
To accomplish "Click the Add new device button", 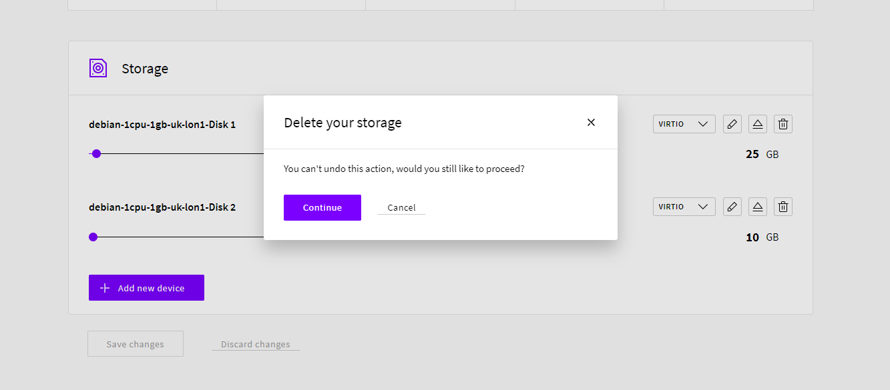I will coord(146,288).
